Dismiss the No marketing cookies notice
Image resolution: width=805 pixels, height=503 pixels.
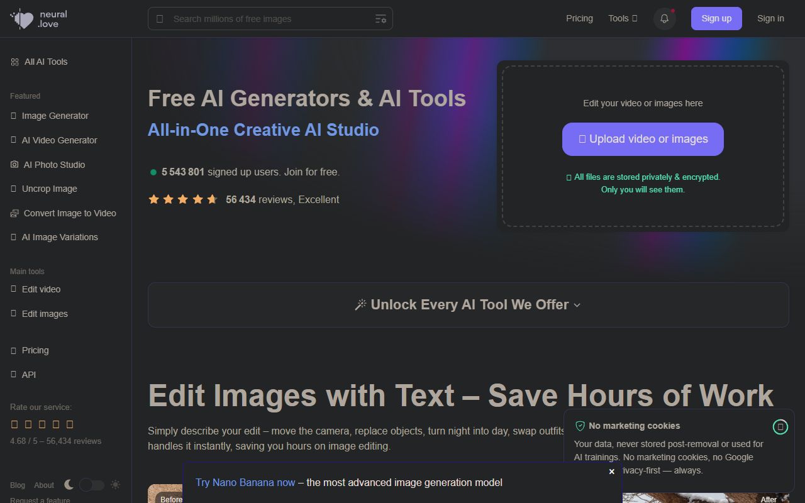point(780,426)
